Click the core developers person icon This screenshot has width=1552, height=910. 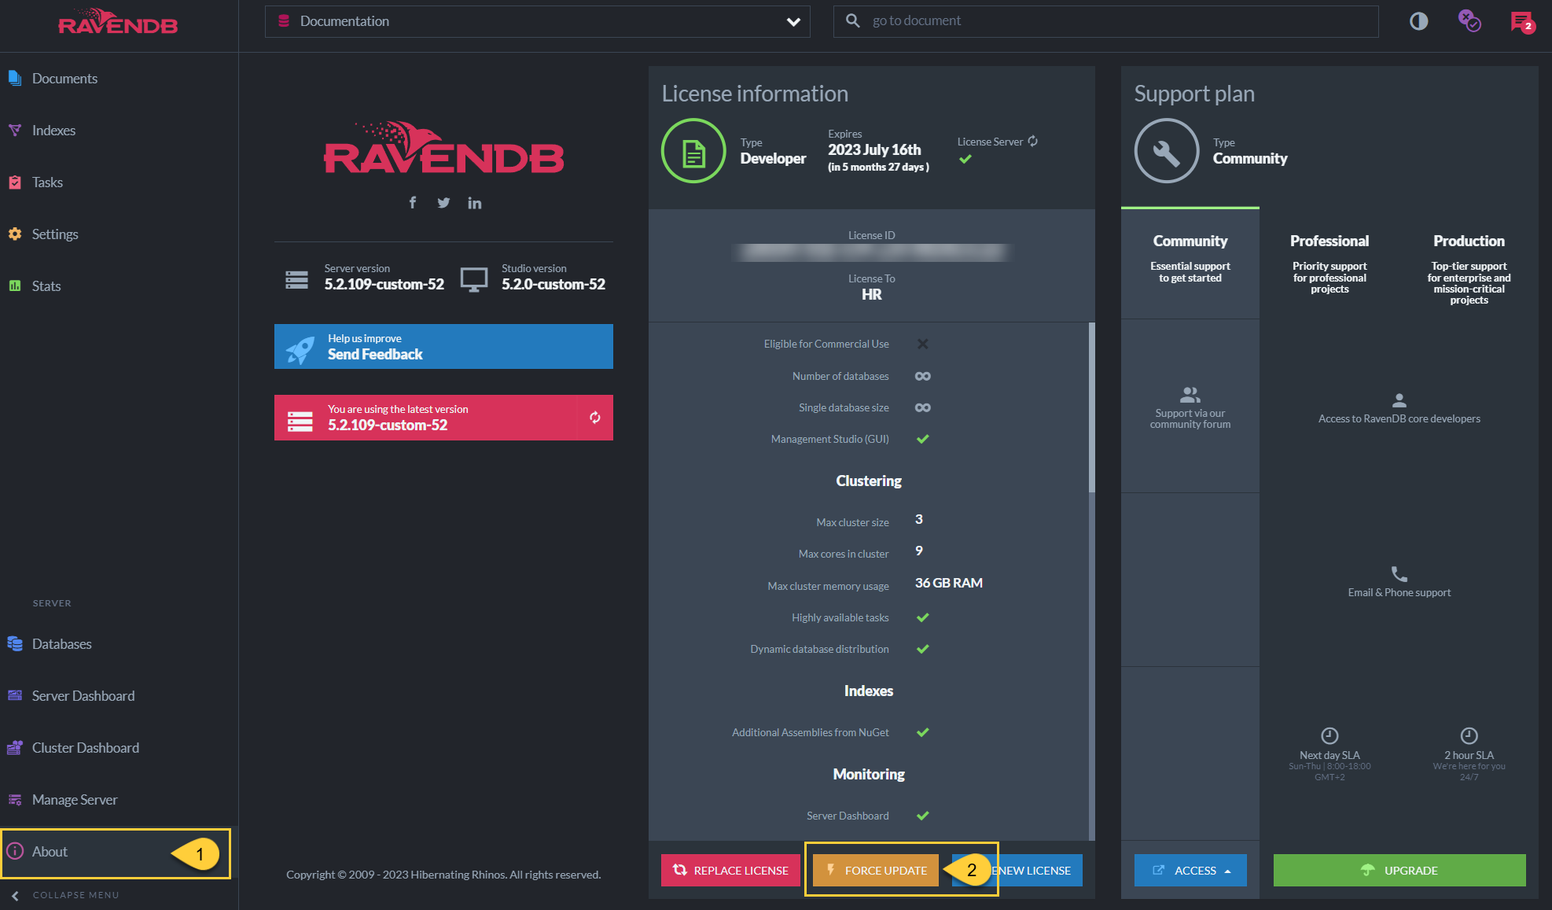pos(1399,400)
